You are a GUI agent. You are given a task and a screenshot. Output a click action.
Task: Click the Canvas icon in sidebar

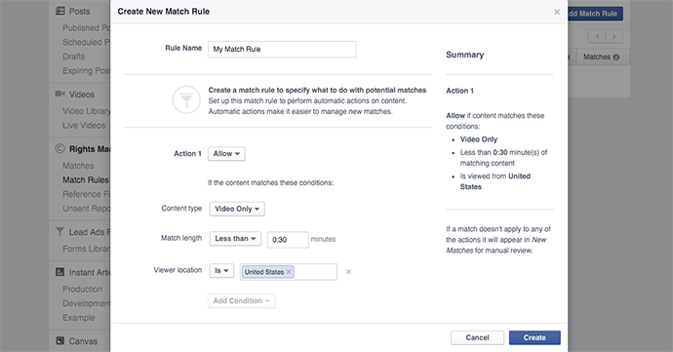(x=60, y=341)
